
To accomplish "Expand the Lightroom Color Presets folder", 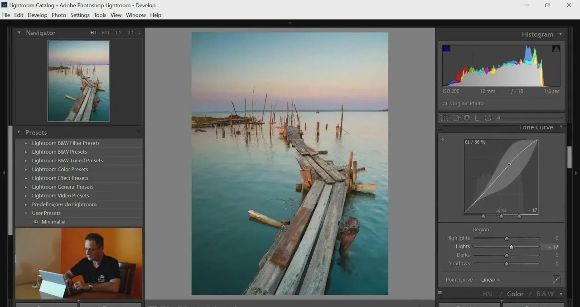I will click(x=60, y=169).
